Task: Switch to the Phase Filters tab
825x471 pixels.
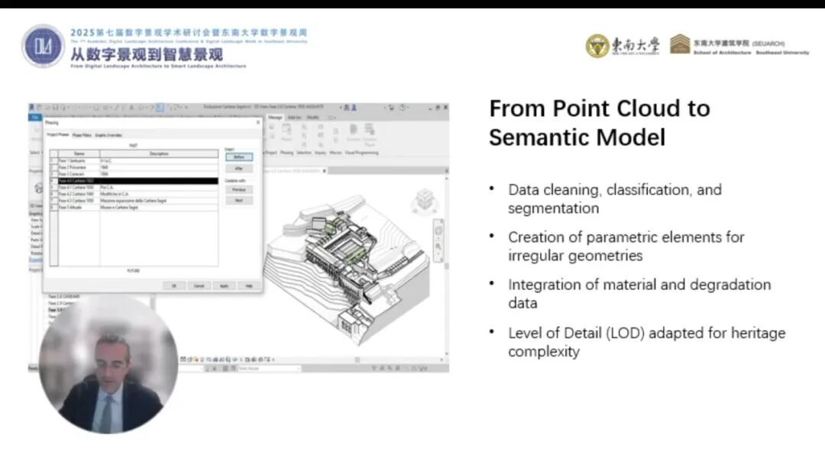Action: tap(82, 134)
